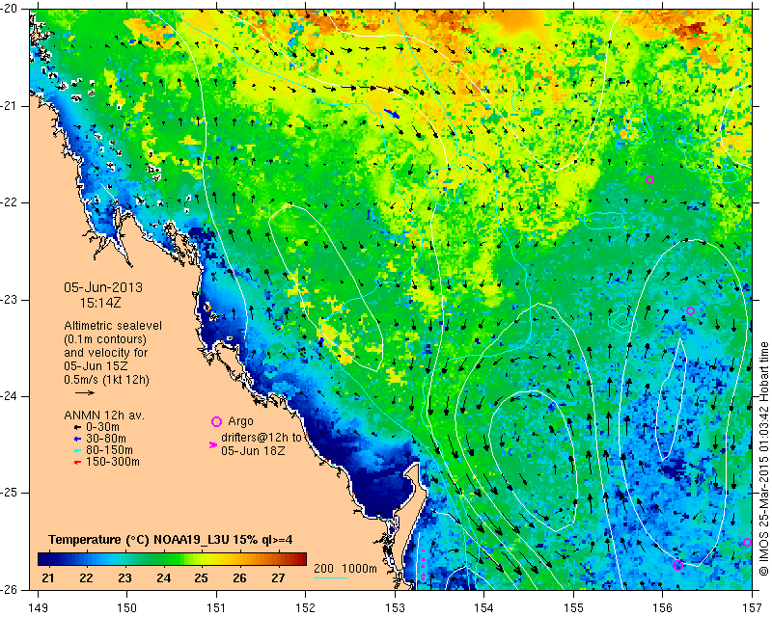Image resolution: width=772 pixels, height=617 pixels.
Task: Click the Argo legend magenta circle symbol
Action: [216, 421]
